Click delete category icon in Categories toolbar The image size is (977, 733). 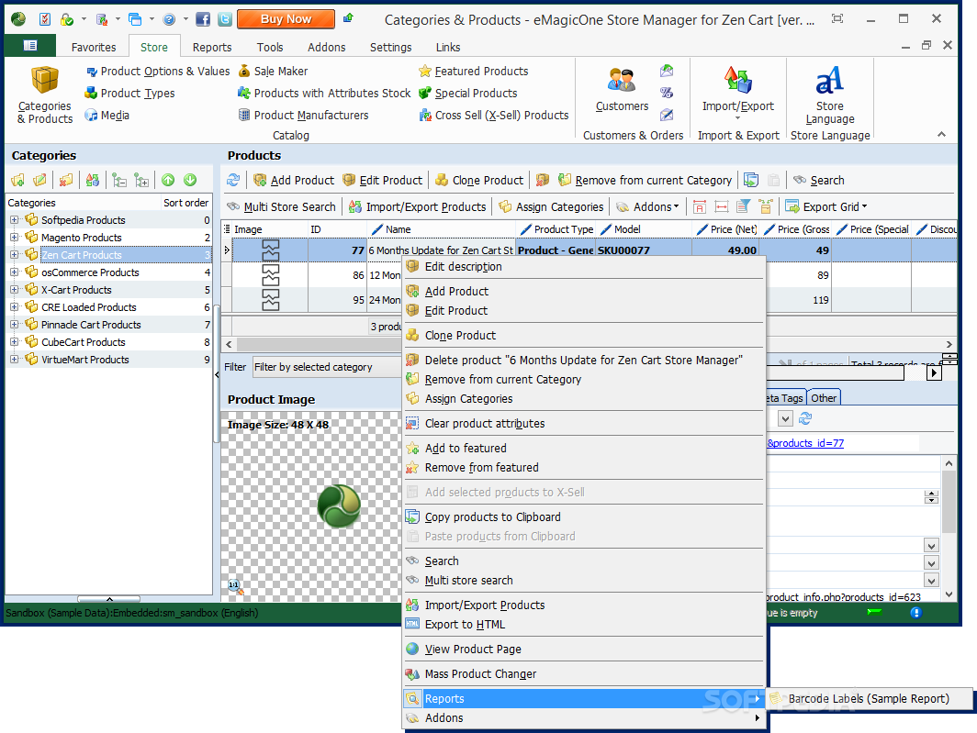click(x=65, y=180)
